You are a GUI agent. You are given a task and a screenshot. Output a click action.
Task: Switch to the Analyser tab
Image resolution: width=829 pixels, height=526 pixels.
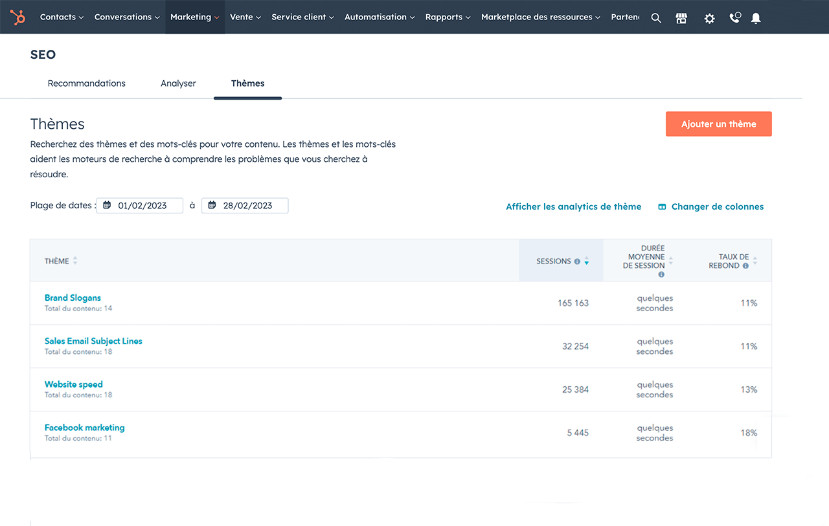coord(178,83)
